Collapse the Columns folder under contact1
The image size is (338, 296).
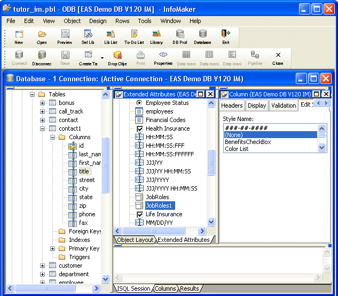point(53,137)
